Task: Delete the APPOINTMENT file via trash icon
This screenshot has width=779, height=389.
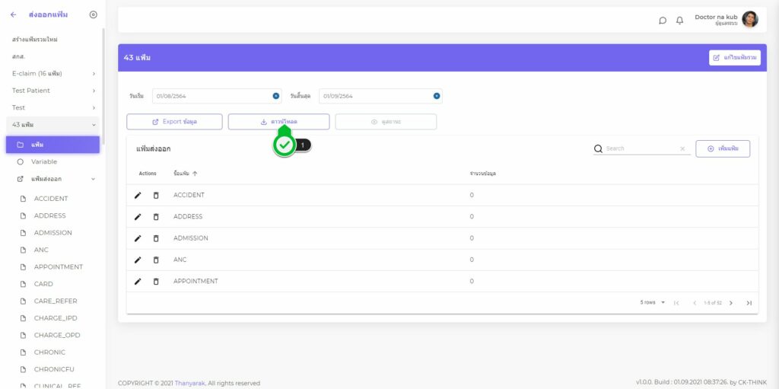Action: pos(156,282)
